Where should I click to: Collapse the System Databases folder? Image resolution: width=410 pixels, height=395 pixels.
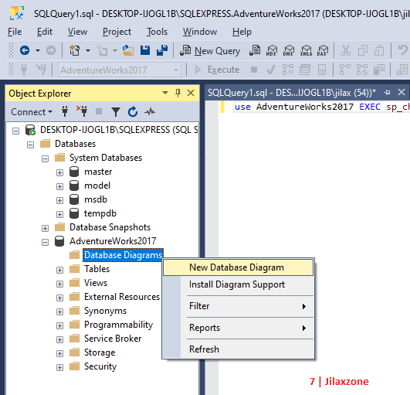(x=46, y=158)
